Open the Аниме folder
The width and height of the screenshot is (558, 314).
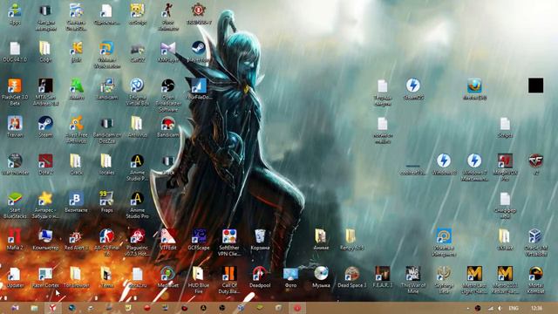click(321, 236)
